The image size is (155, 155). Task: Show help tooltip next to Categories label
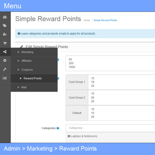(58, 128)
